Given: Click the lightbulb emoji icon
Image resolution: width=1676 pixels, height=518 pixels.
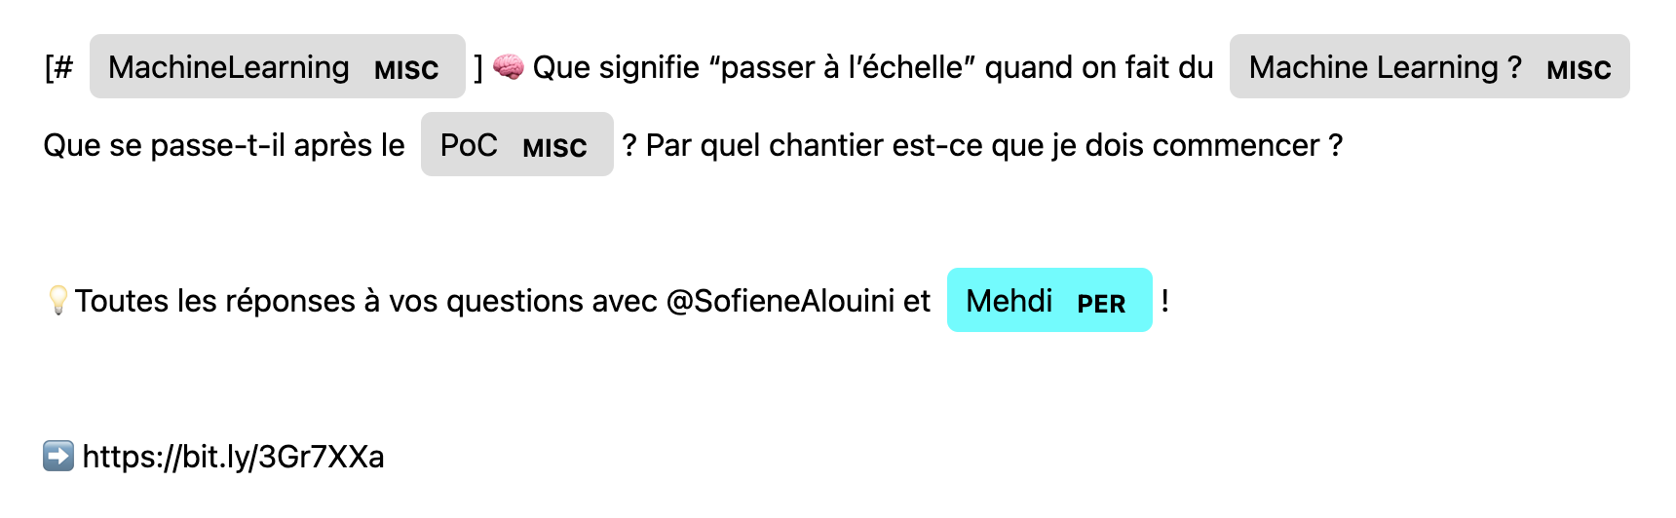Looking at the screenshot, I should 57,300.
